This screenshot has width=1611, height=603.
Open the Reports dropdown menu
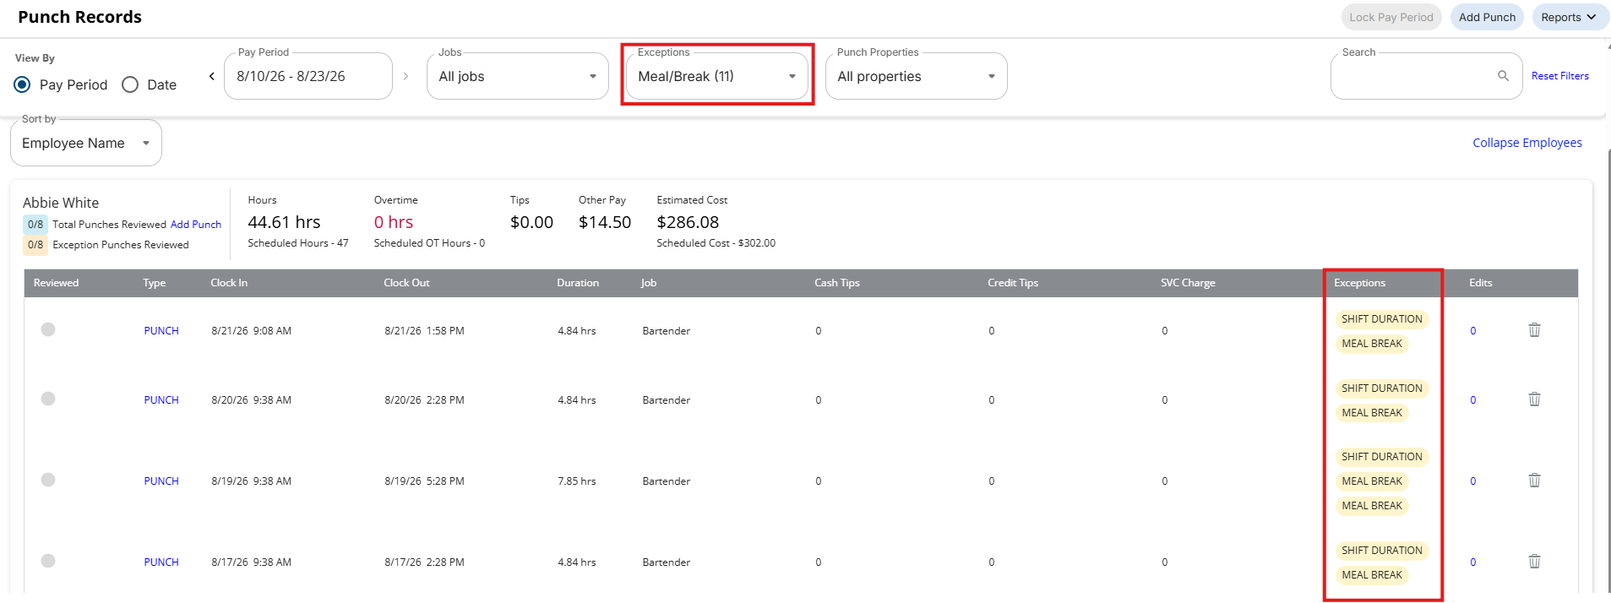pos(1569,17)
